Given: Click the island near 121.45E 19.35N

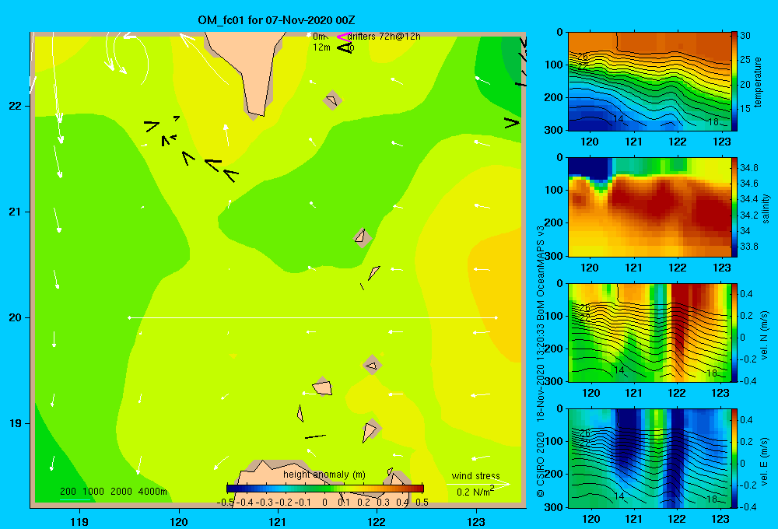Looking at the screenshot, I should [x=322, y=387].
